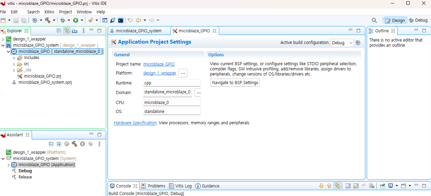Expand the src folder node
Viewport: 431px width, 196px height.
14,64
